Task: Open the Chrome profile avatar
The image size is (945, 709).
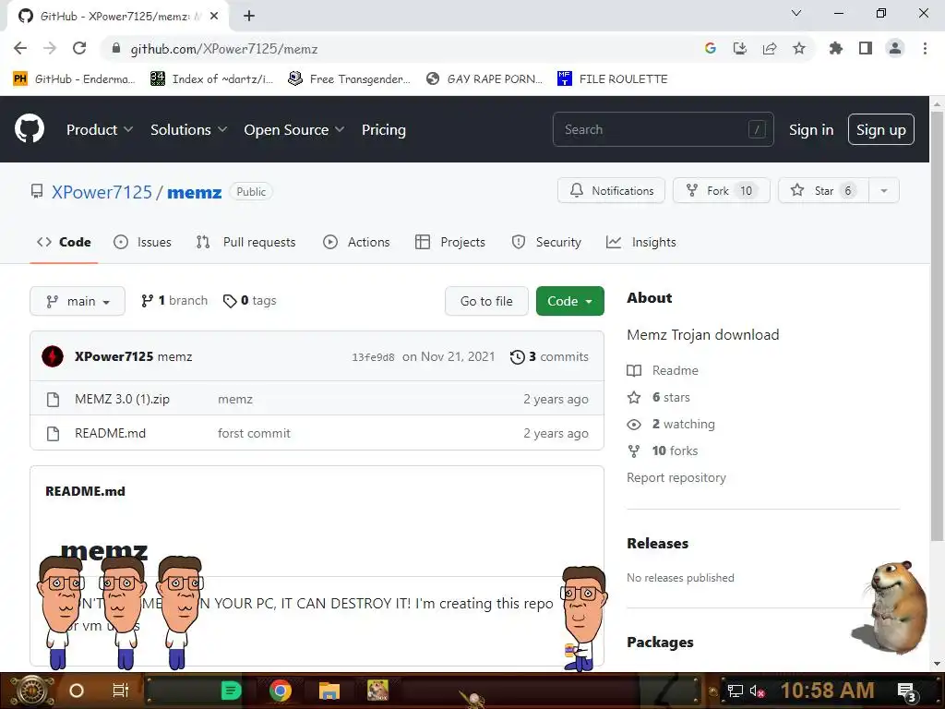Action: (x=895, y=48)
